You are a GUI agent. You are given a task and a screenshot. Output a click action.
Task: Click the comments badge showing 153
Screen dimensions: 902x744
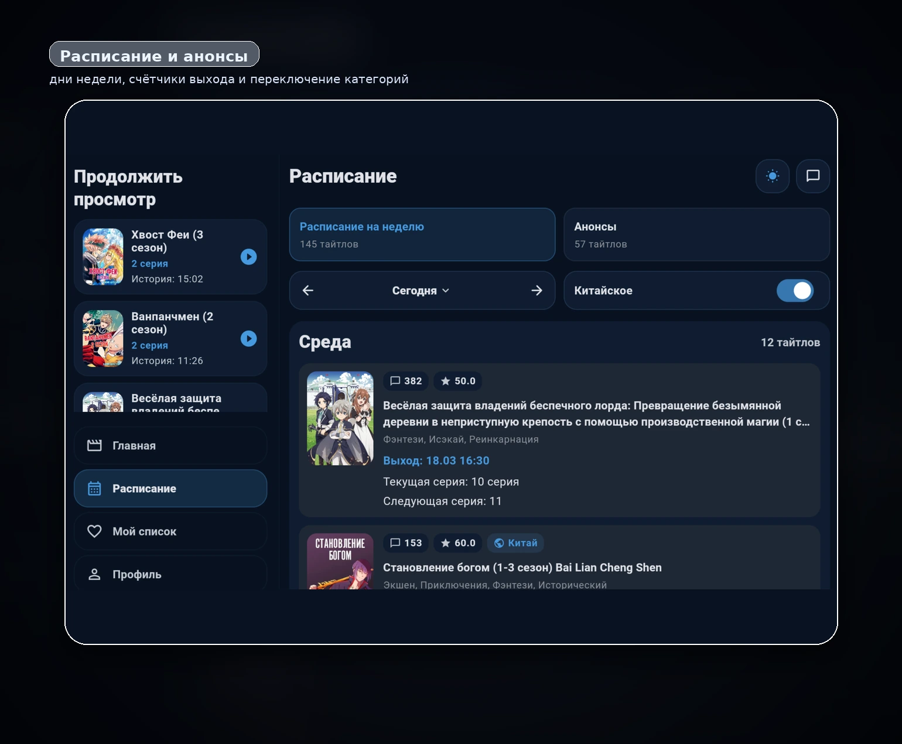point(406,543)
